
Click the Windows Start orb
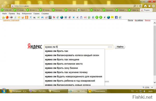[x=4, y=91]
